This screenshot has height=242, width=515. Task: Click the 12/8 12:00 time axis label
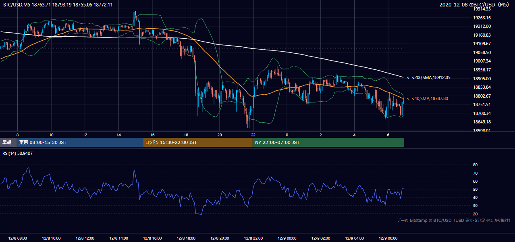point(85,238)
